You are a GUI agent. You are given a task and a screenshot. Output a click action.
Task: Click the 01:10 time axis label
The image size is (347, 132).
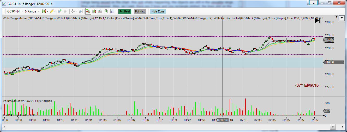pos(61,120)
